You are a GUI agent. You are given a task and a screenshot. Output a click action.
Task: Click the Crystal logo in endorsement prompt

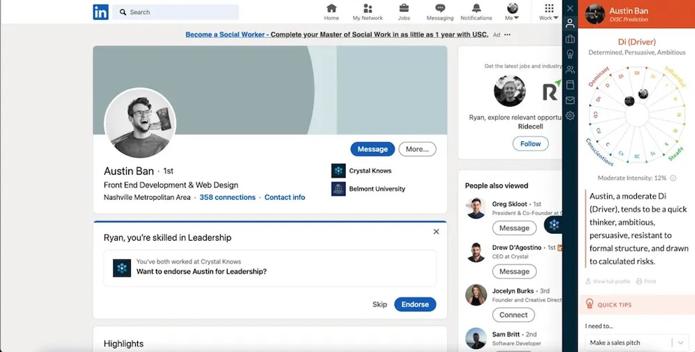click(x=122, y=267)
